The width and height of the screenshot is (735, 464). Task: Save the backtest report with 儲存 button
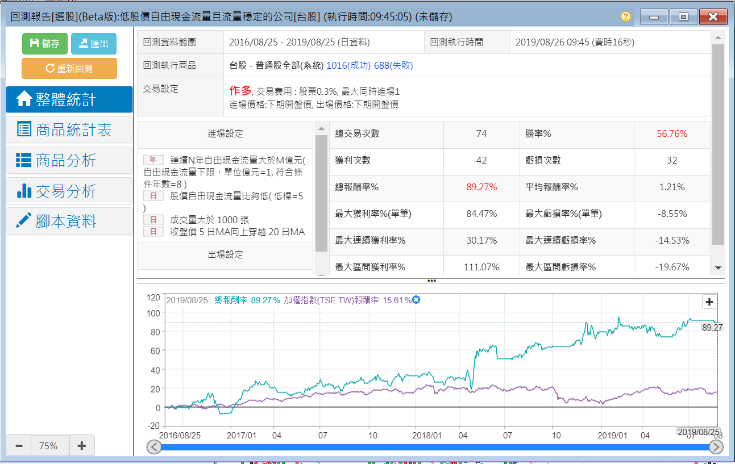pyautogui.click(x=45, y=44)
